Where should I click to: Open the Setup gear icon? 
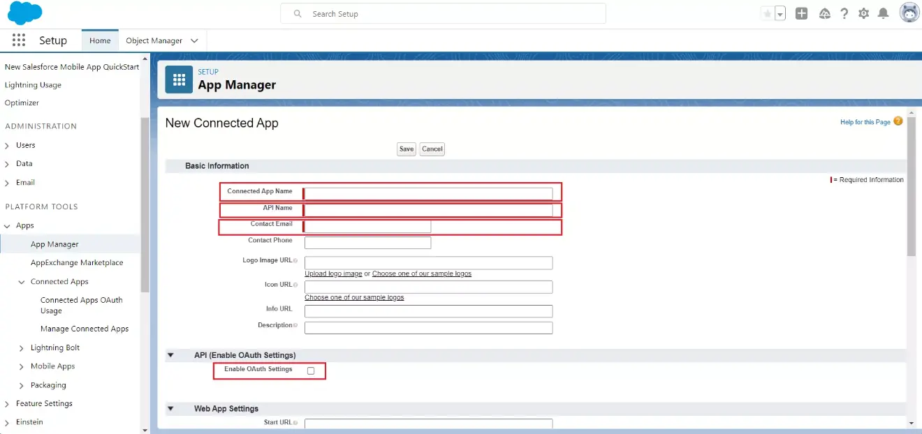[x=864, y=14]
